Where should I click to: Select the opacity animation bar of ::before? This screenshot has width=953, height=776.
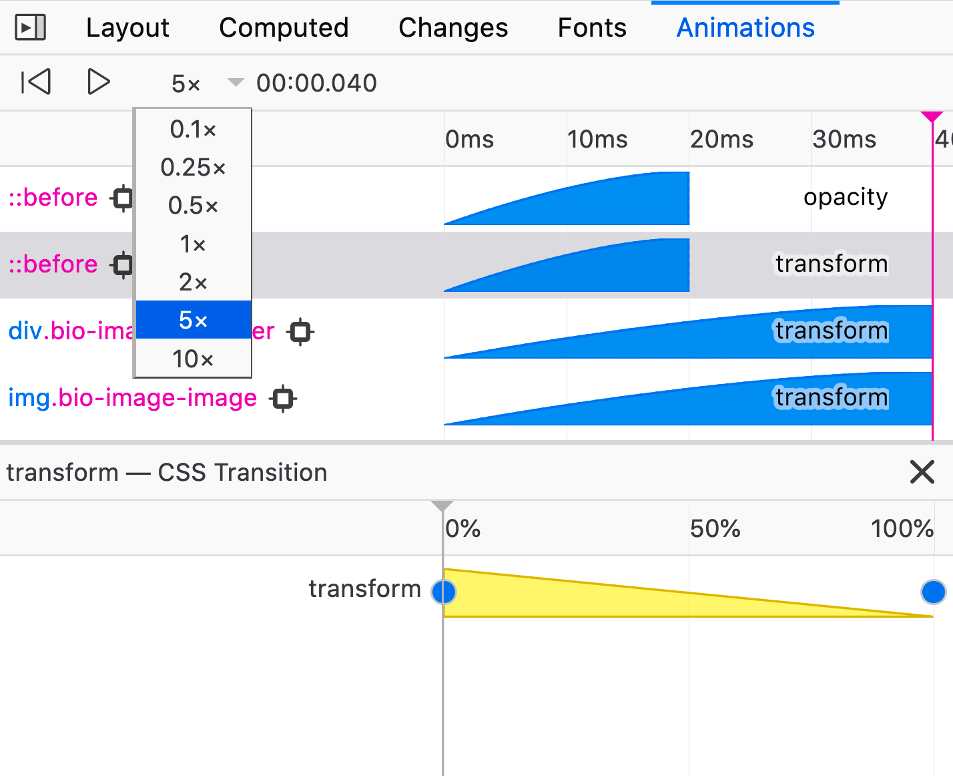click(x=567, y=198)
